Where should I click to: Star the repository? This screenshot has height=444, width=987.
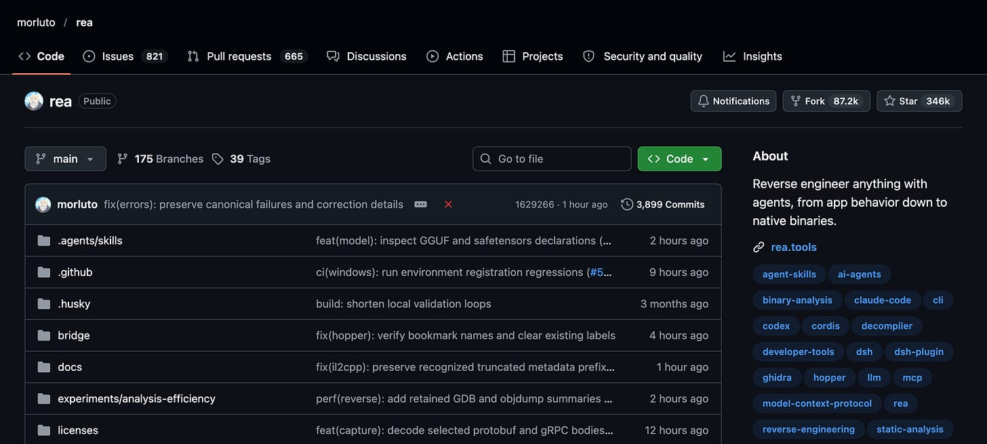(919, 101)
